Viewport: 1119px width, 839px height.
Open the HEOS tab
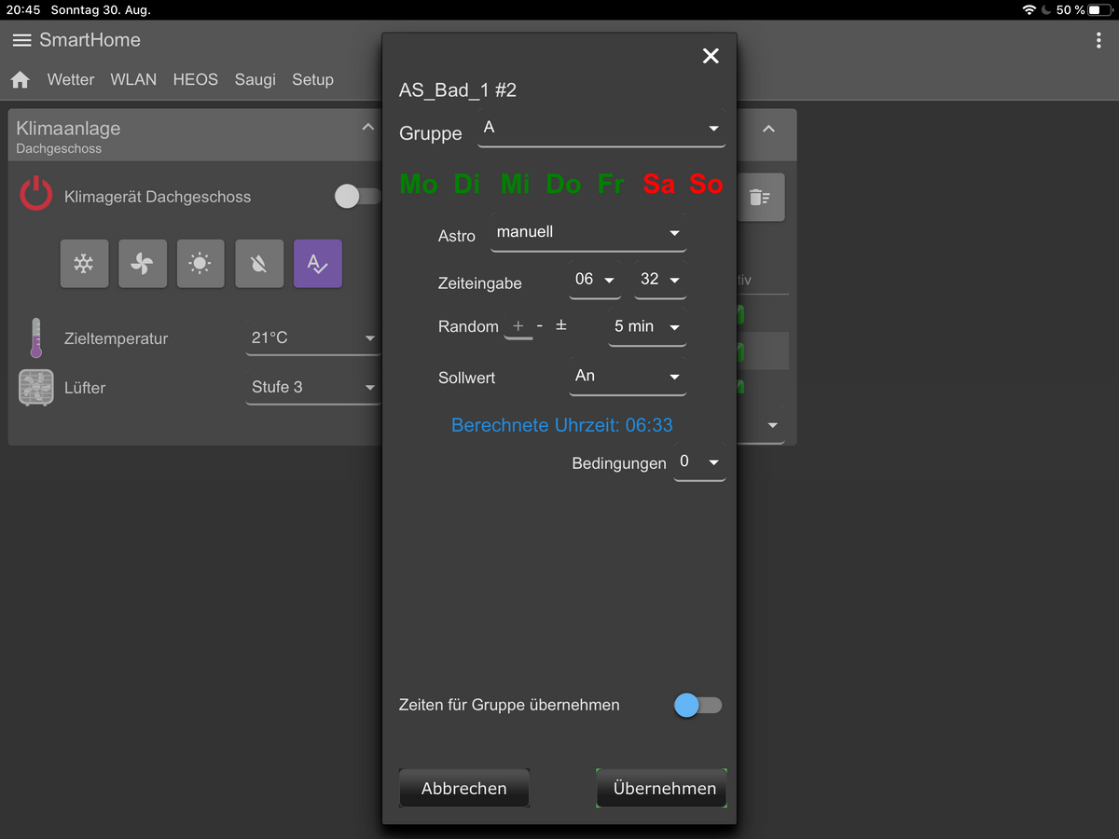pyautogui.click(x=196, y=80)
